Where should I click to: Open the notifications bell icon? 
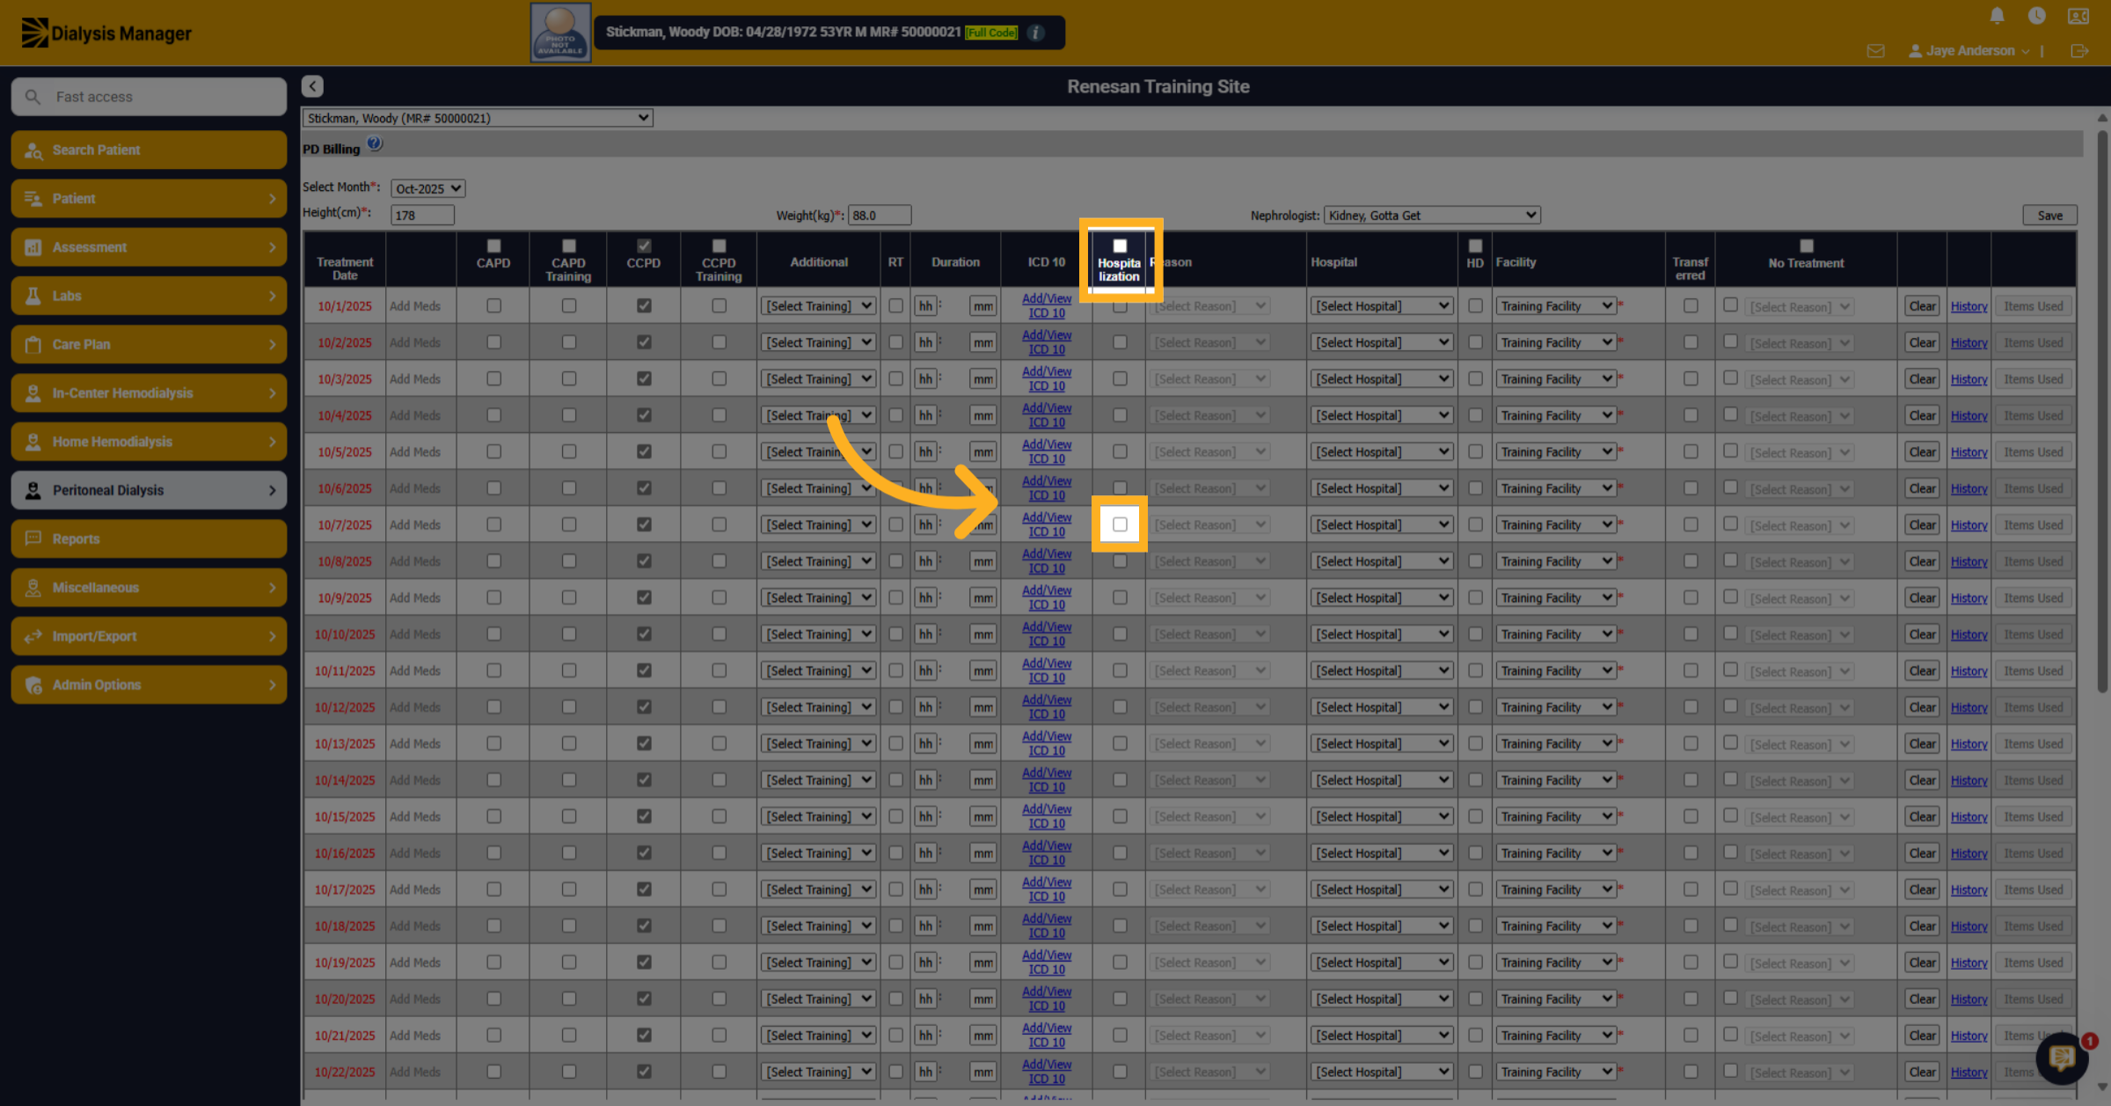pos(1997,16)
